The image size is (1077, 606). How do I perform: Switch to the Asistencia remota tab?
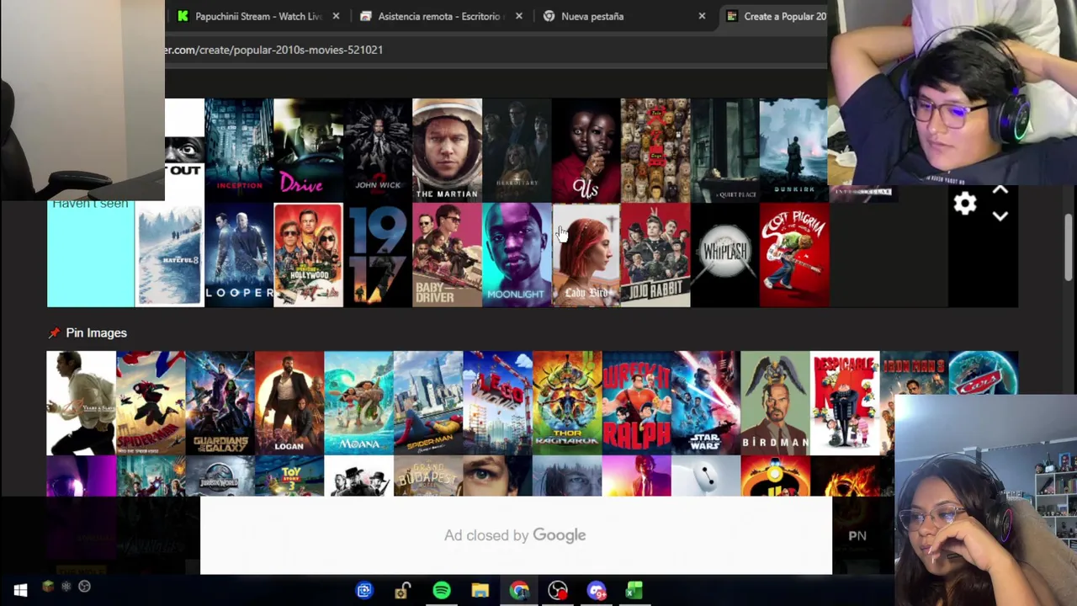coord(440,16)
